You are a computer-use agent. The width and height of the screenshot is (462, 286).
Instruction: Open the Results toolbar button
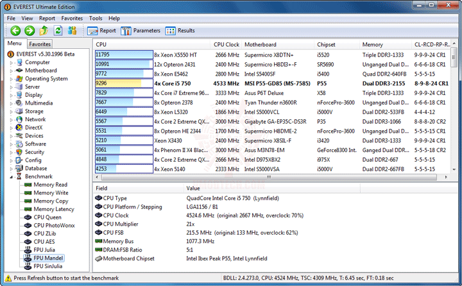click(x=180, y=31)
